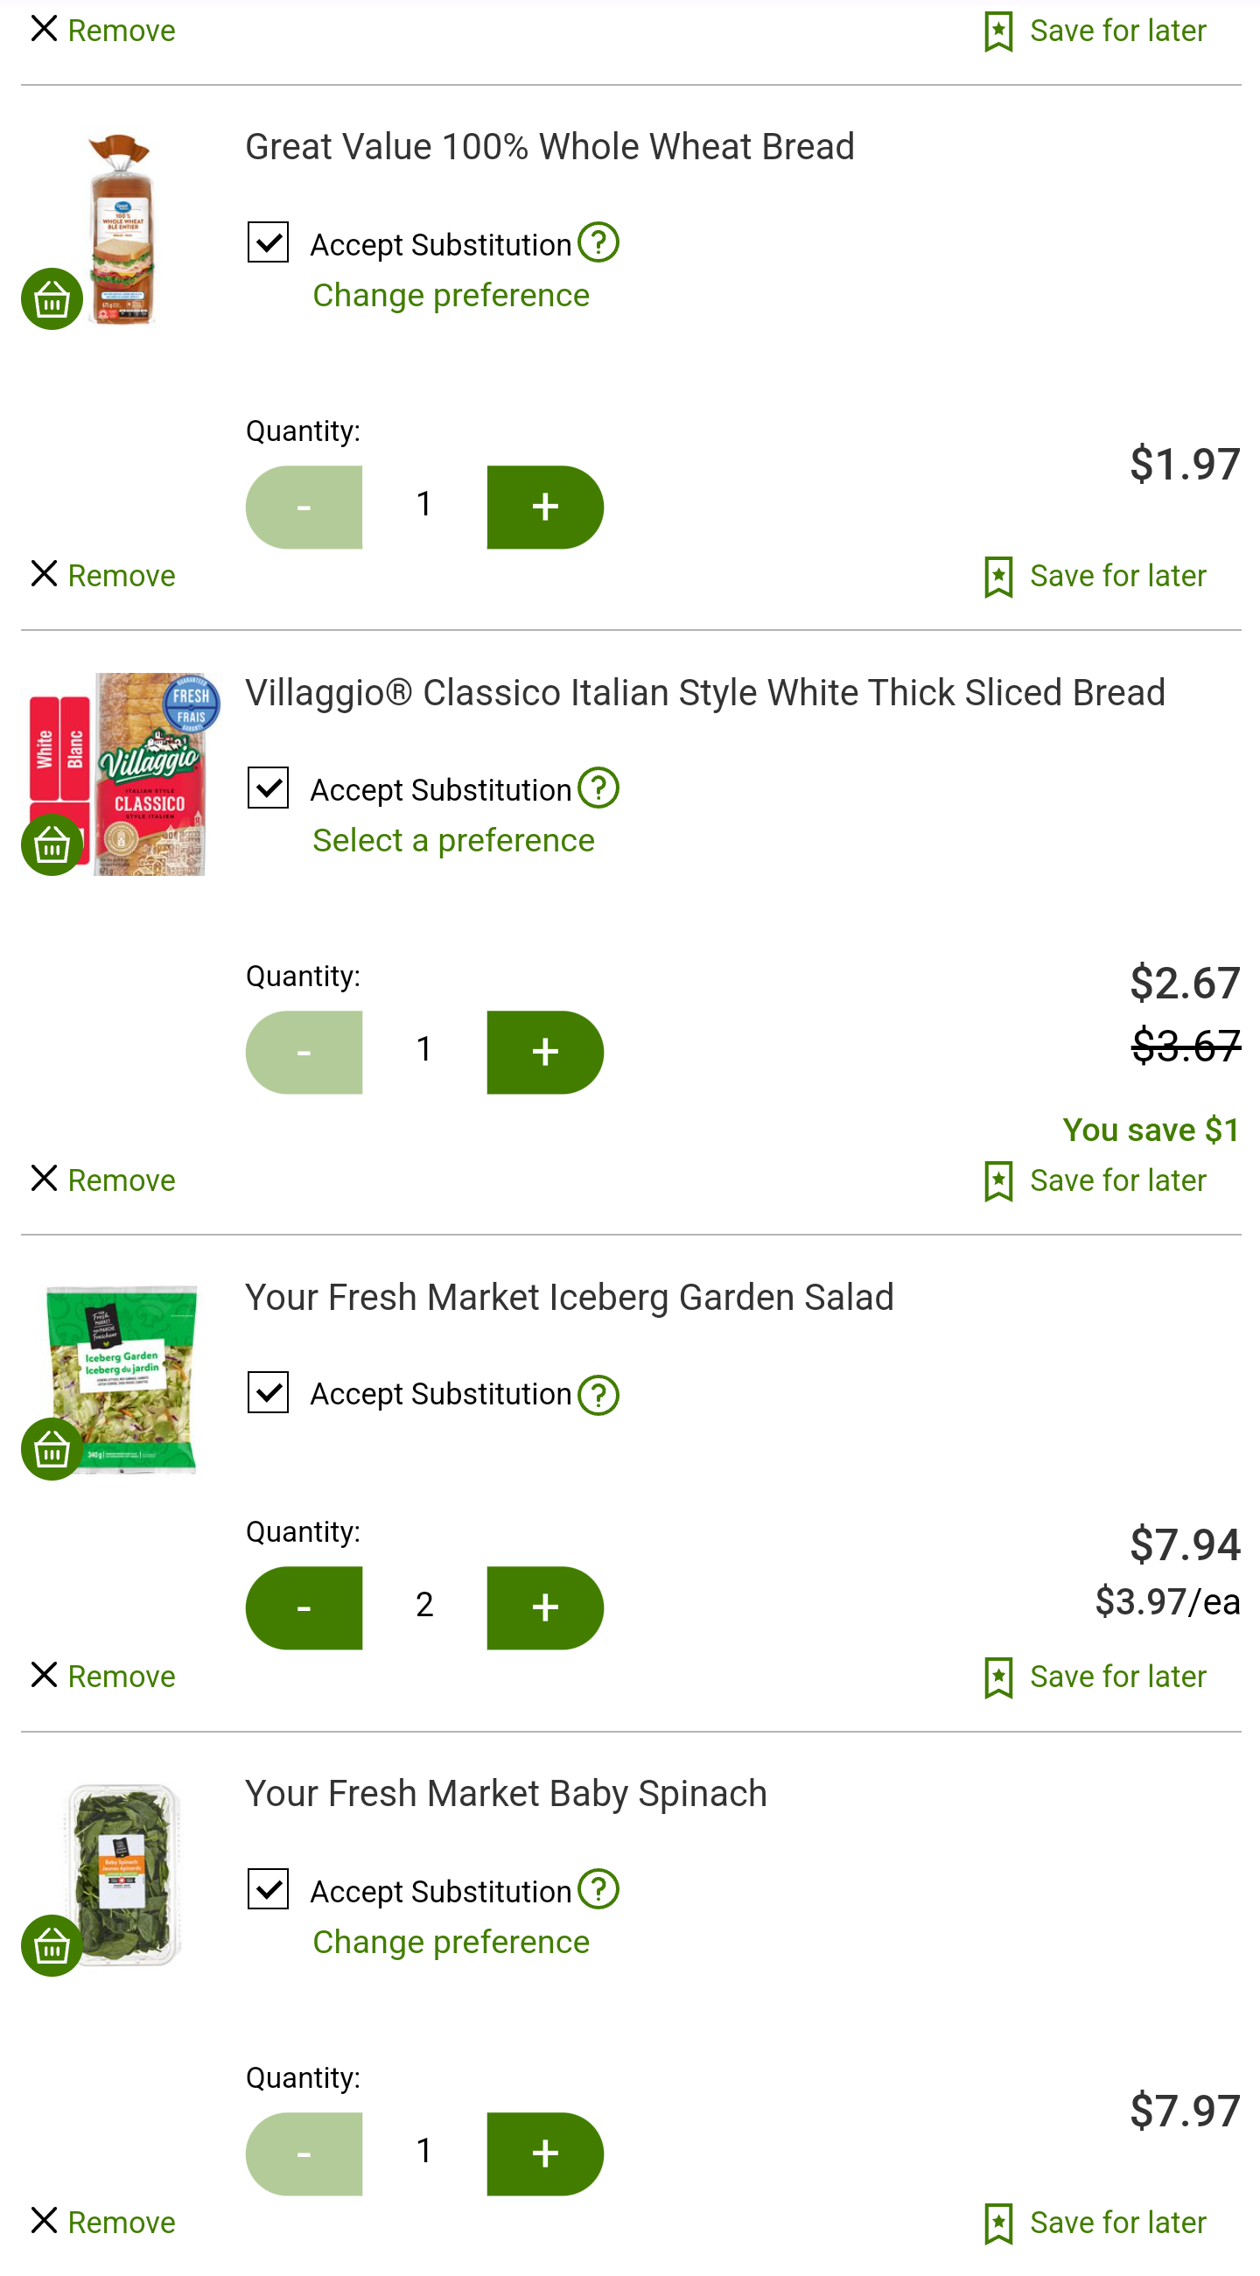Open Baby Spinach product thumbnail
This screenshot has height=2276, width=1260.
pos(122,1873)
